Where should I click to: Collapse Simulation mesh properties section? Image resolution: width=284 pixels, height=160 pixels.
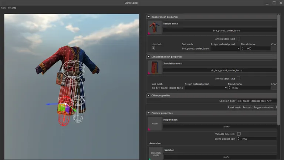(x=149, y=57)
